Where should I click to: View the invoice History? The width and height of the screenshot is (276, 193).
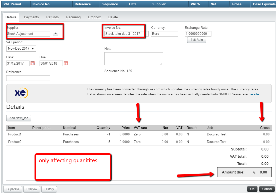[x=49, y=189]
